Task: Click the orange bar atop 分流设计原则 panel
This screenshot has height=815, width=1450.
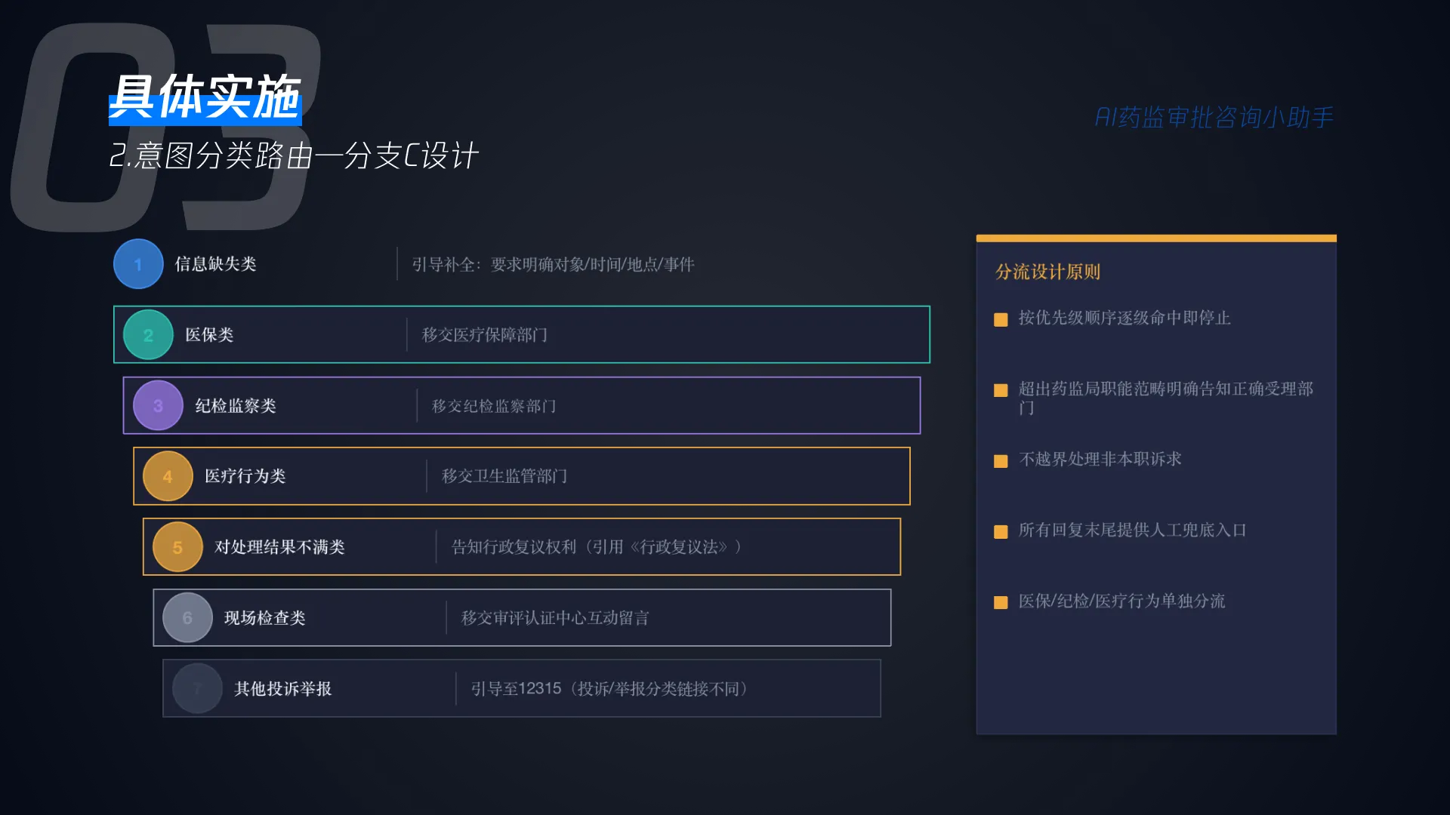Action: coord(1156,238)
